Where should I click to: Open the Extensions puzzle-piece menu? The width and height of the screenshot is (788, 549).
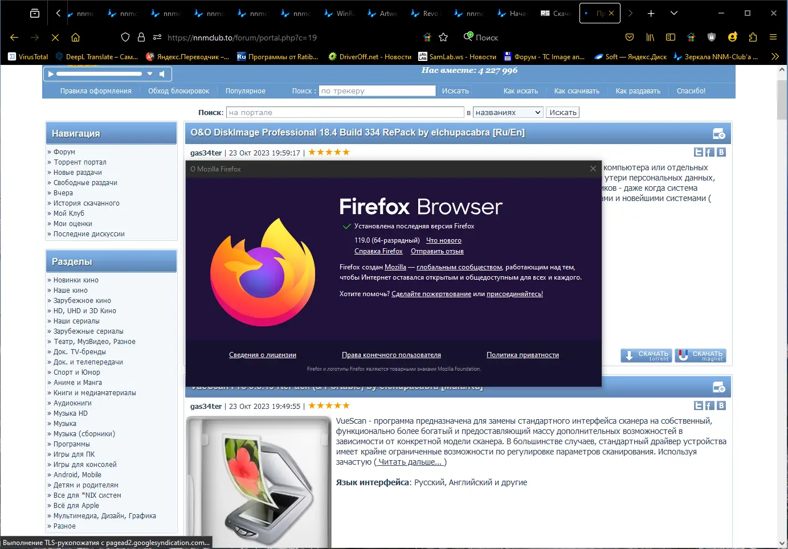tap(753, 38)
